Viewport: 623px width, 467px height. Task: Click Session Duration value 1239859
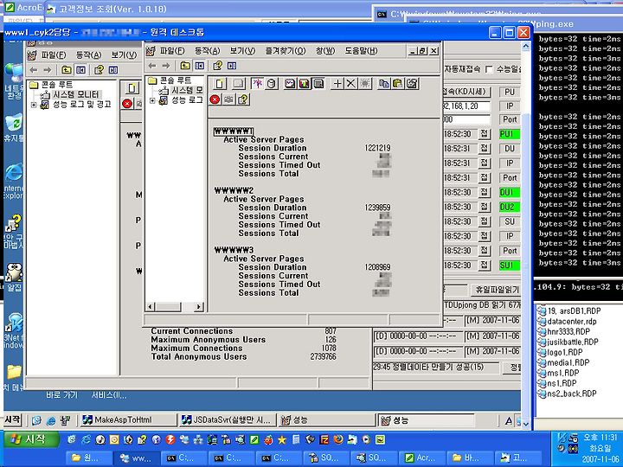377,208
